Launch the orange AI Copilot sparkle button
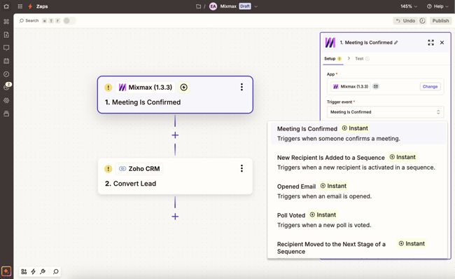 tap(6, 271)
